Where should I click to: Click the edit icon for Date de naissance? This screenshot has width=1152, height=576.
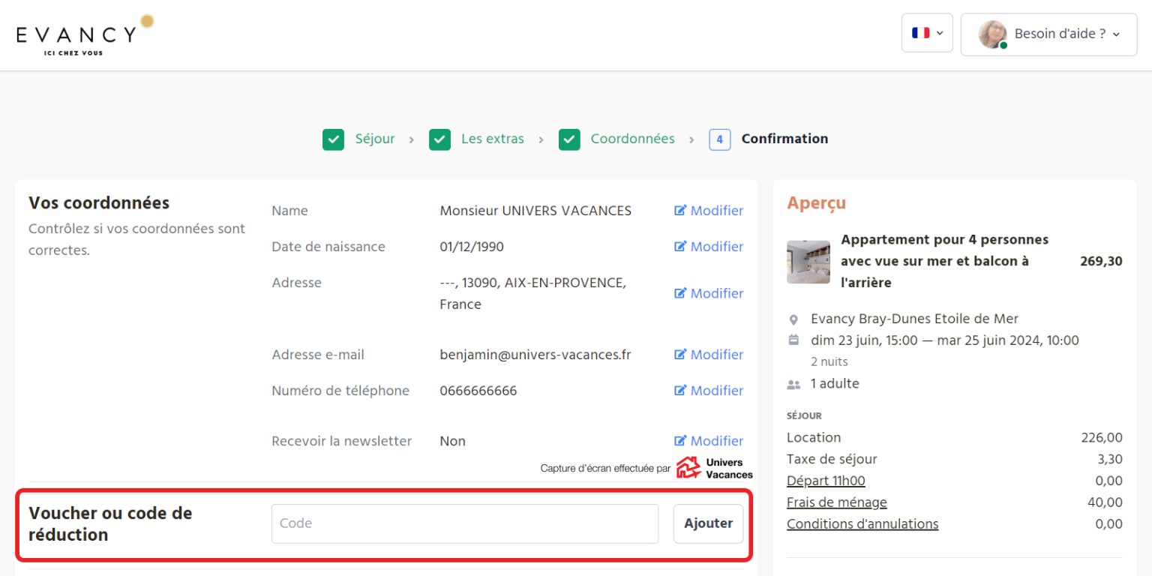pos(680,247)
